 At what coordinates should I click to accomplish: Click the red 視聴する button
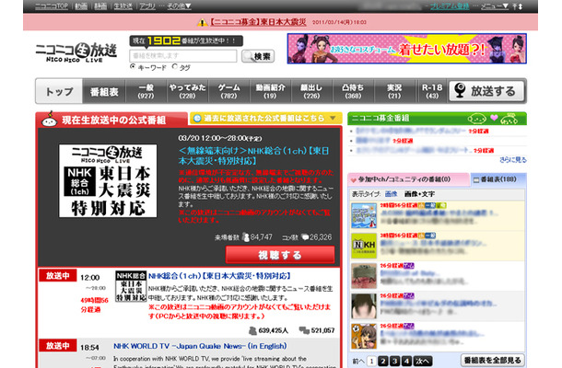[280, 255]
